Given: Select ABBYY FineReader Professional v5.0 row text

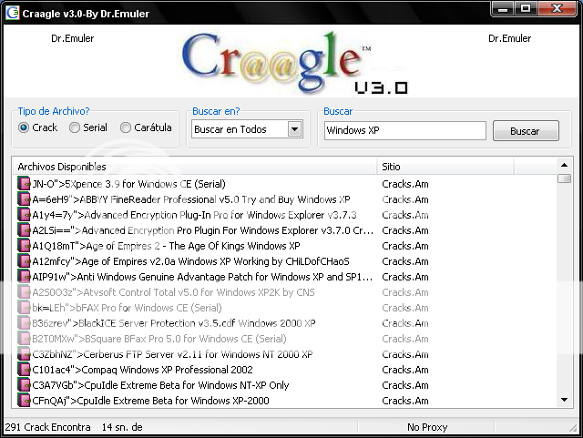Looking at the screenshot, I should click(191, 199).
